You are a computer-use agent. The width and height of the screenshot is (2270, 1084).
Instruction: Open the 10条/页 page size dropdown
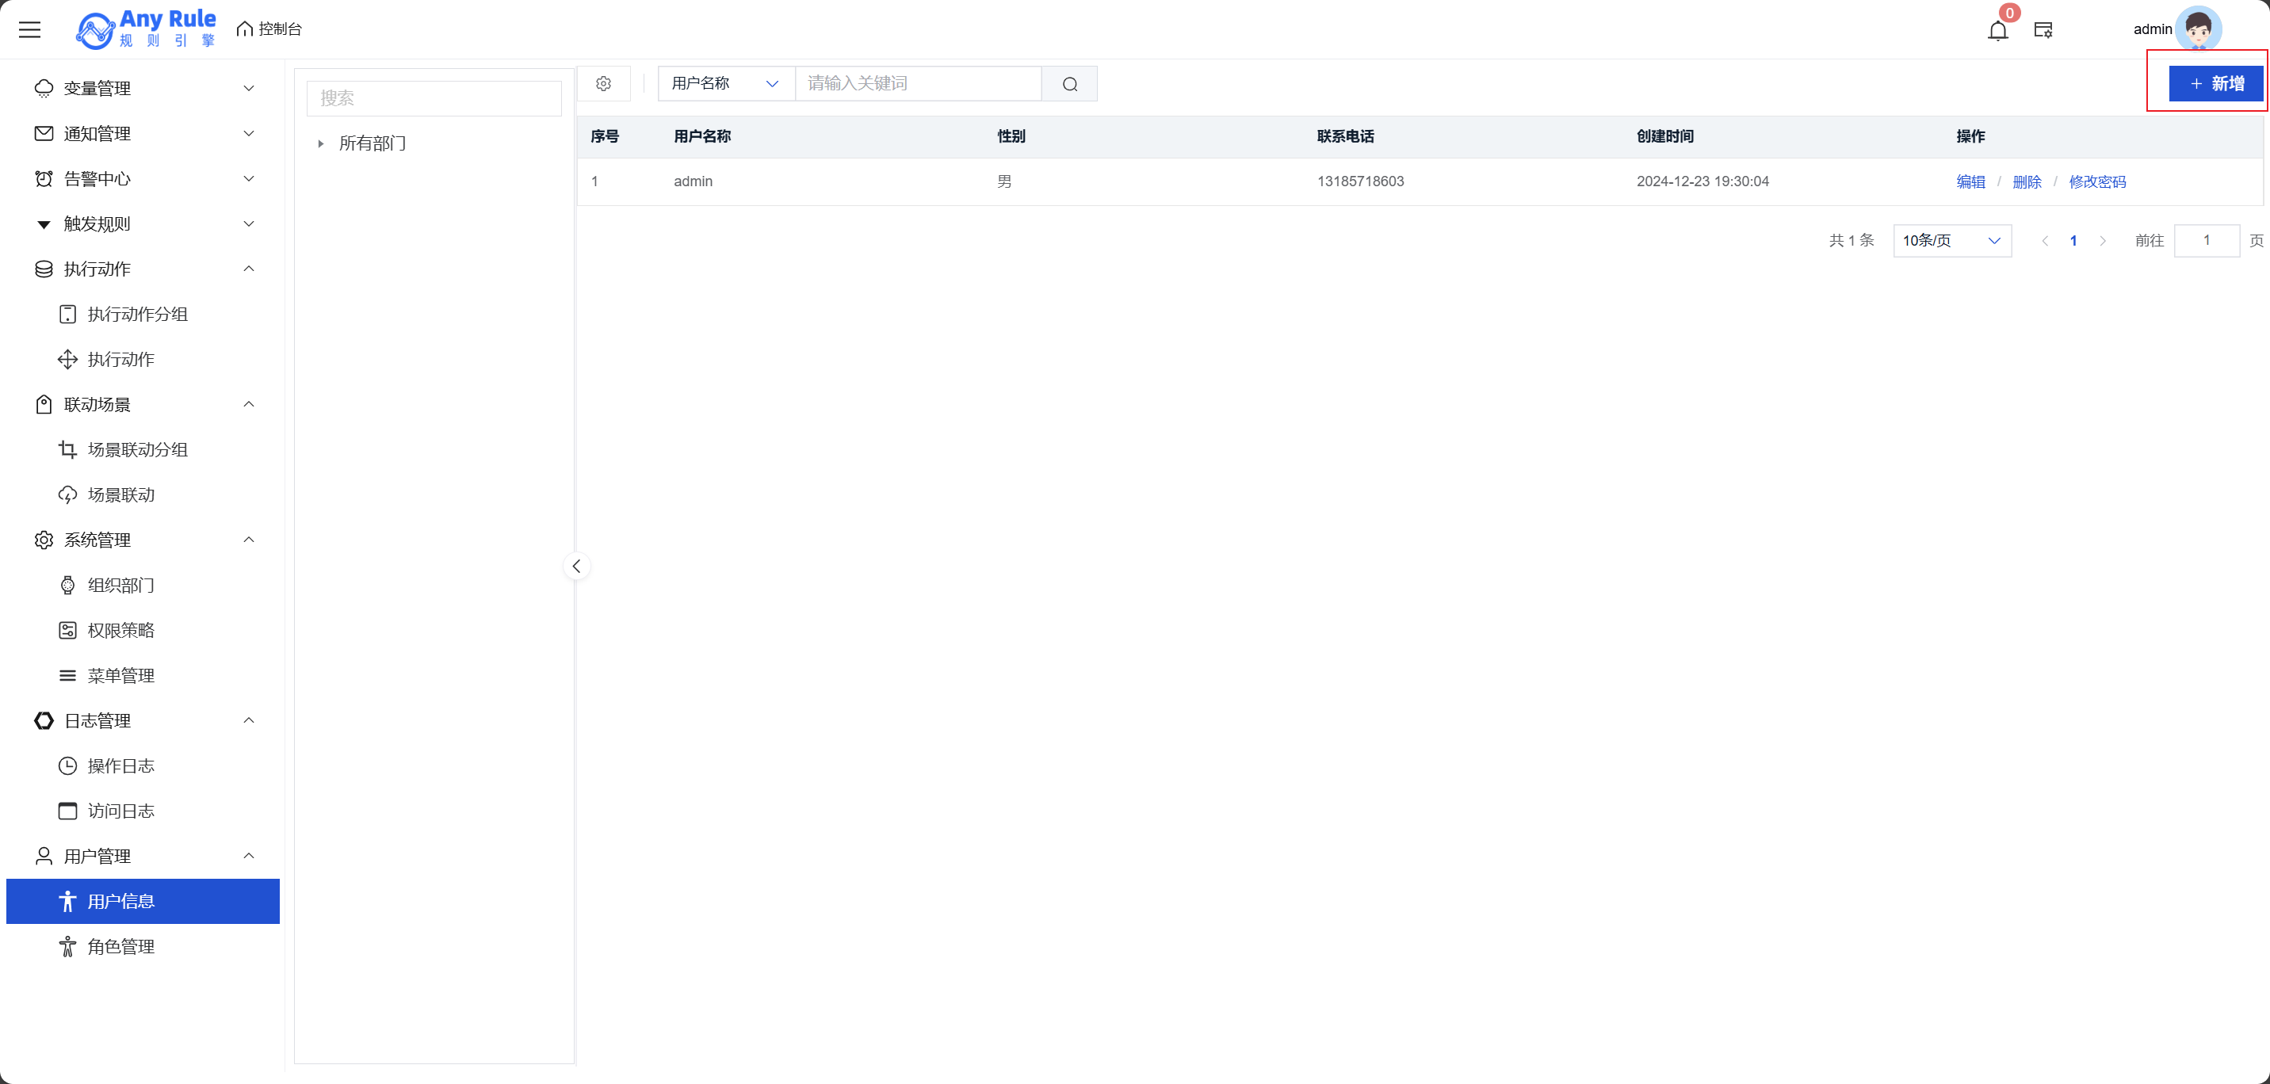click(x=1952, y=241)
